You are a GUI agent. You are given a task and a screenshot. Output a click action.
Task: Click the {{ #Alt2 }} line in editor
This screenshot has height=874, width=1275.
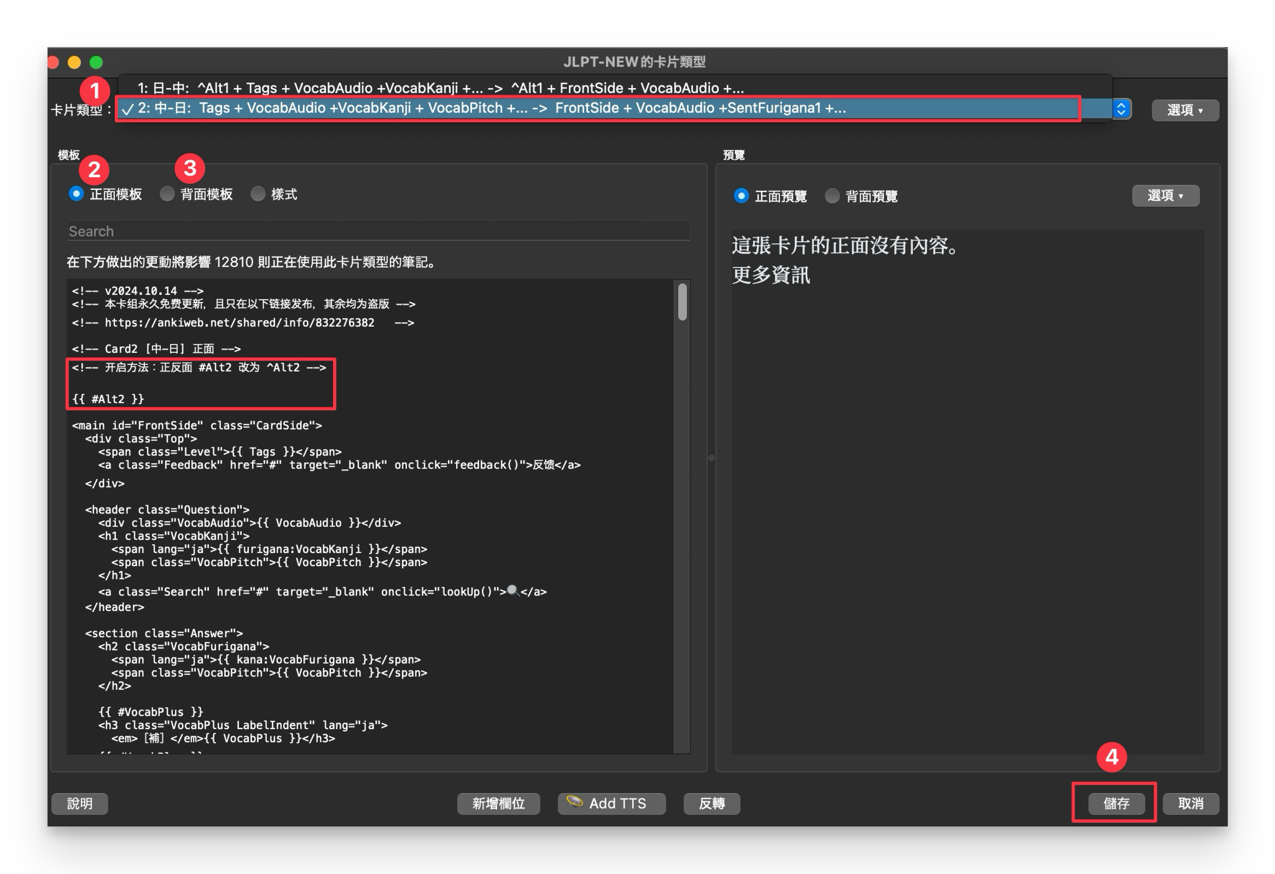tap(108, 399)
